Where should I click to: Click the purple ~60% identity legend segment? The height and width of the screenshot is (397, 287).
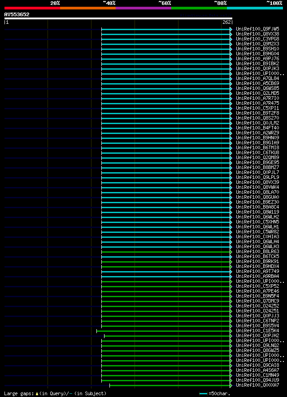[x=143, y=8]
